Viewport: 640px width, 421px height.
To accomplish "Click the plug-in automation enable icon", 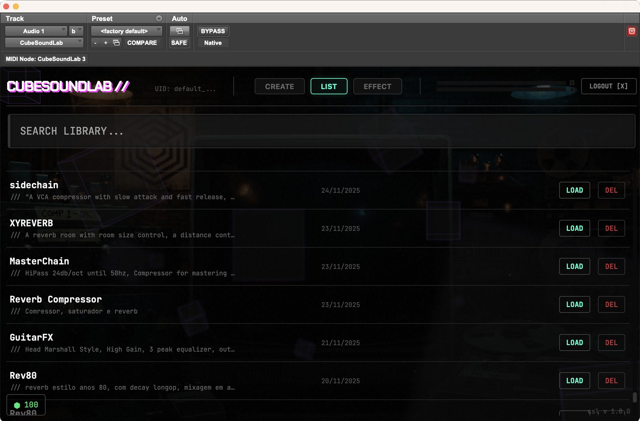I will click(179, 31).
